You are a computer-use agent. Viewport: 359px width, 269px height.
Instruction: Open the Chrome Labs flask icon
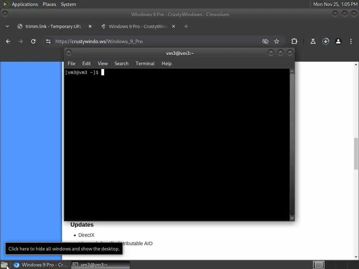click(x=313, y=41)
